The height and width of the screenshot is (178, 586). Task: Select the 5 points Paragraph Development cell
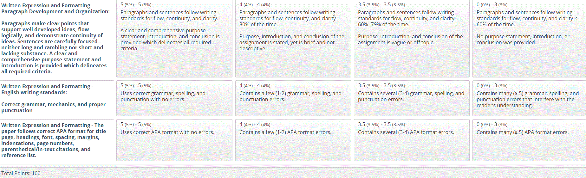(174, 39)
